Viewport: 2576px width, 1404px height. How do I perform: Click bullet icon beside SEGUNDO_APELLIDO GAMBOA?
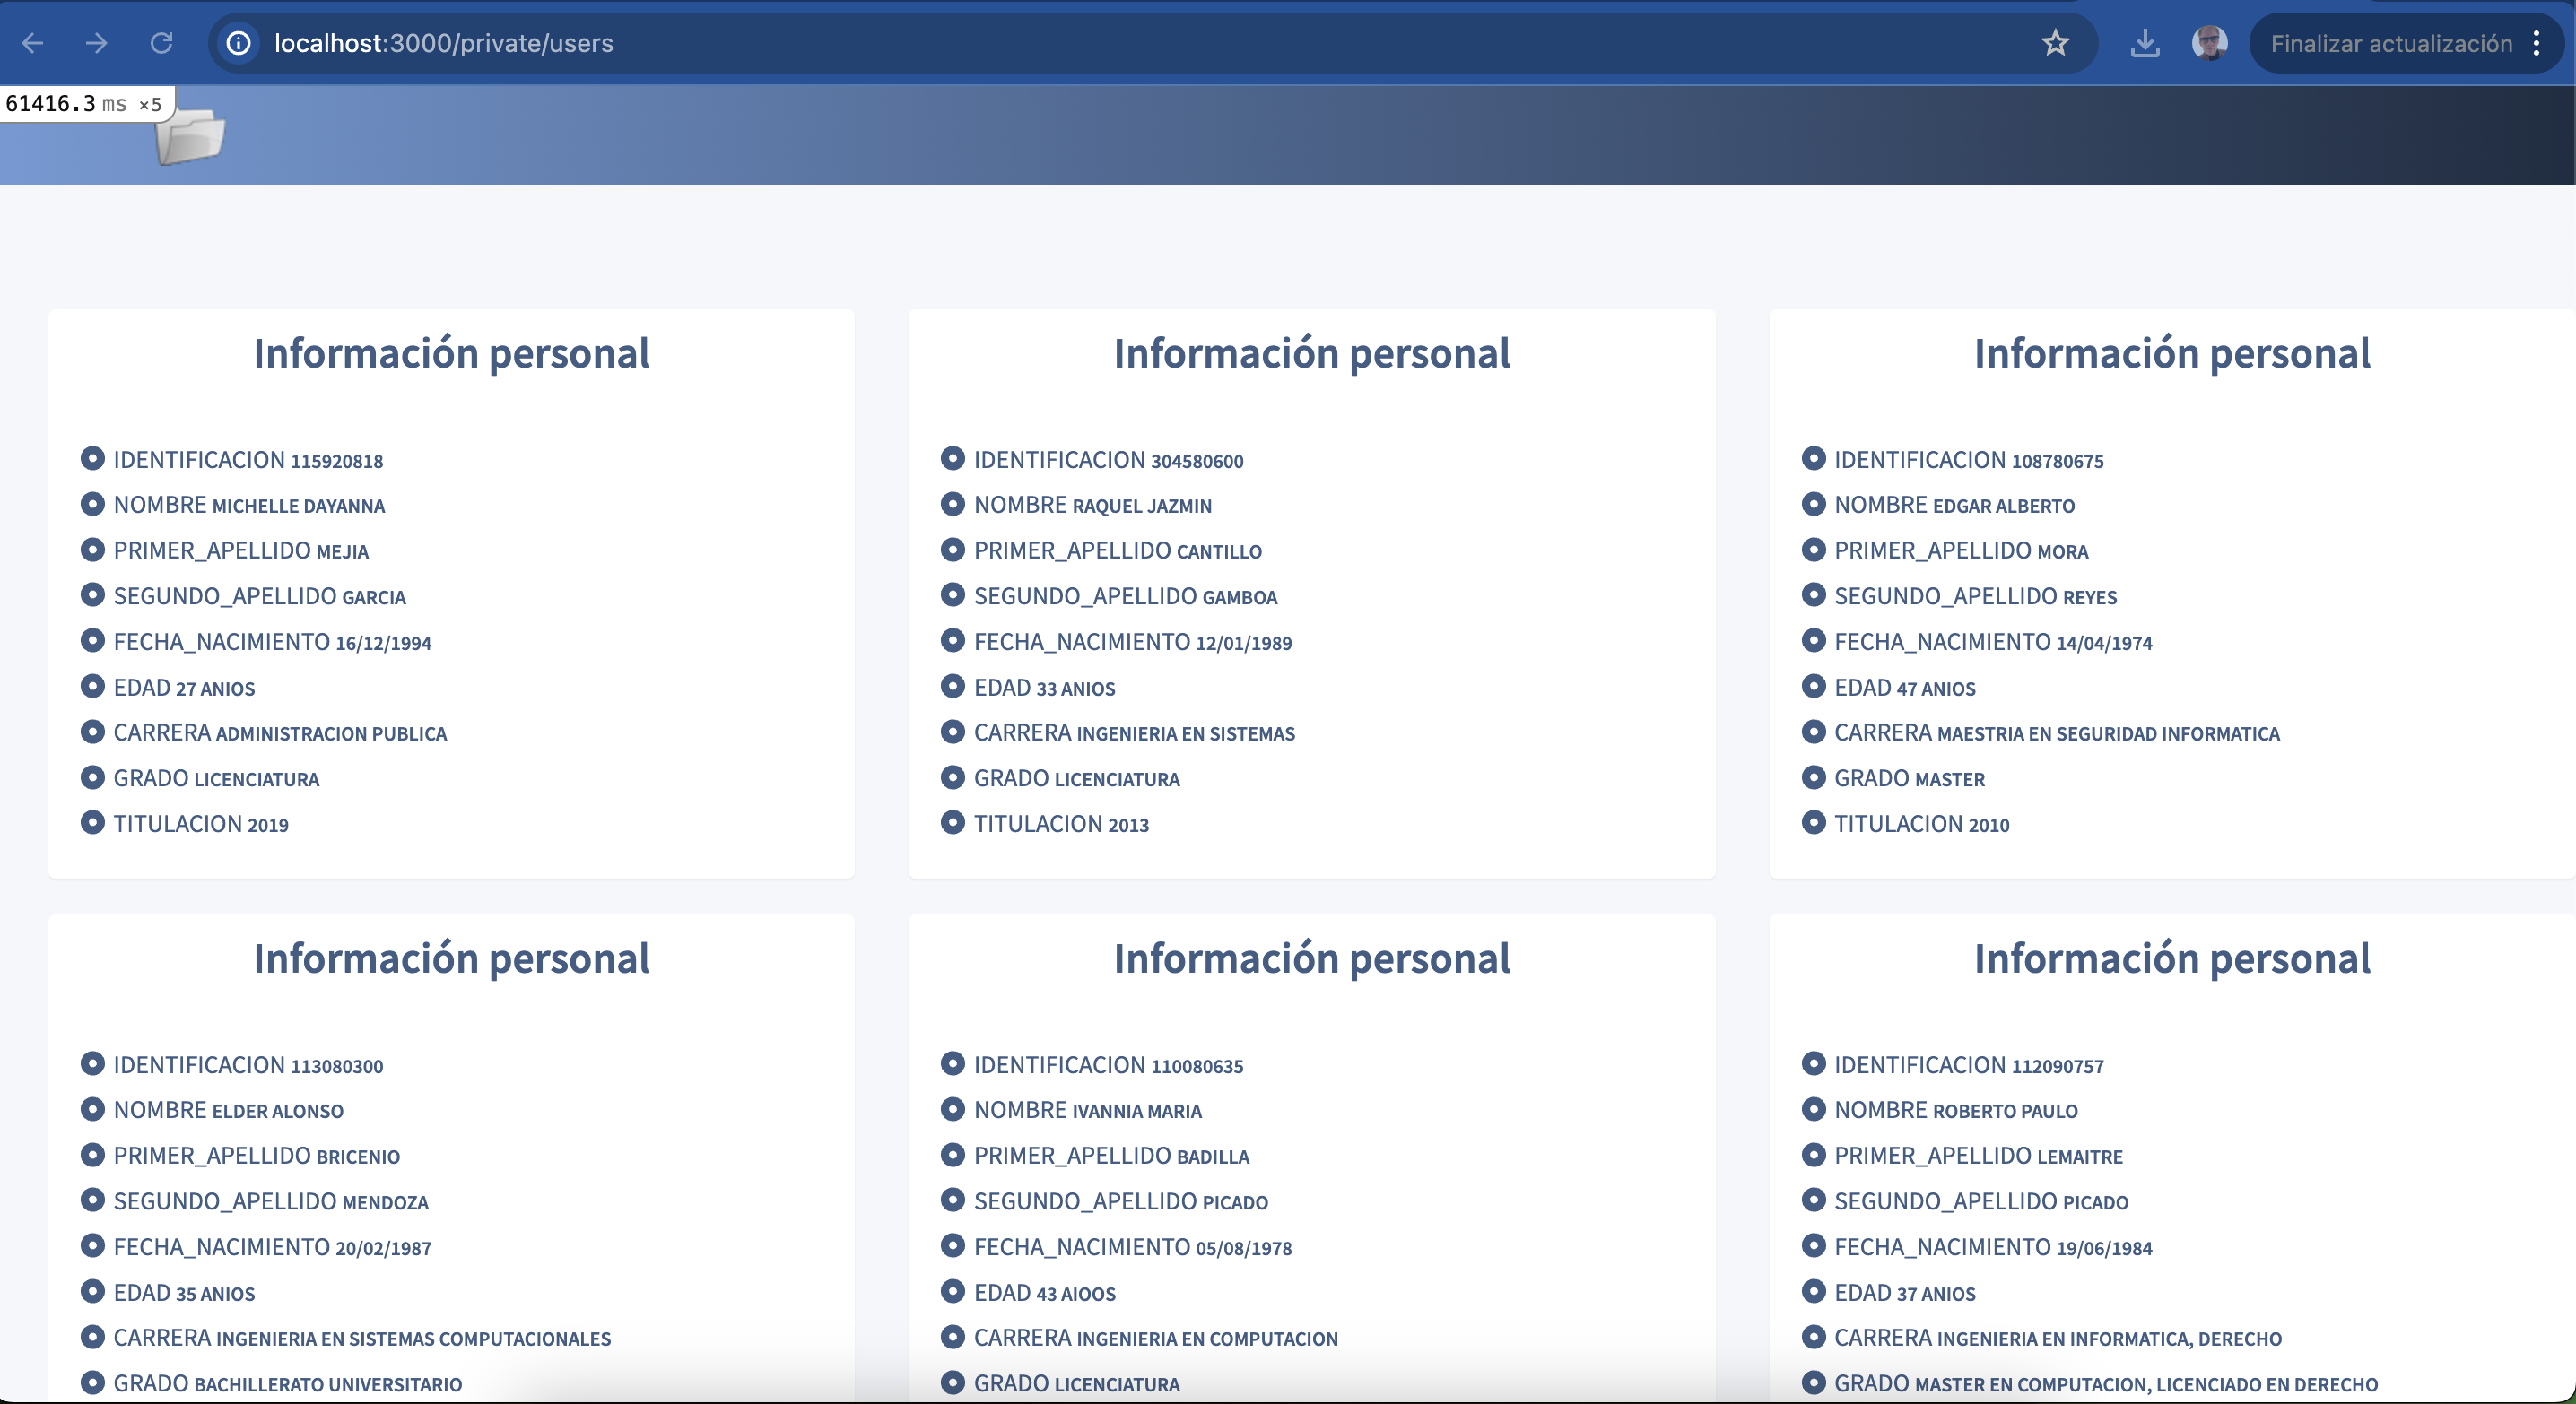(x=952, y=594)
